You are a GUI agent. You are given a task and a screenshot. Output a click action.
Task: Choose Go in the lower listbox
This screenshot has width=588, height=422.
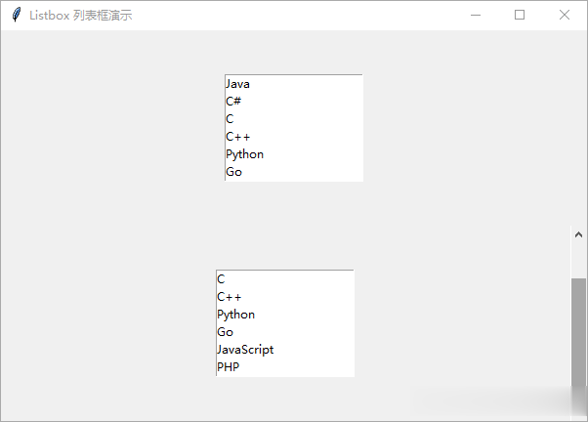285,332
